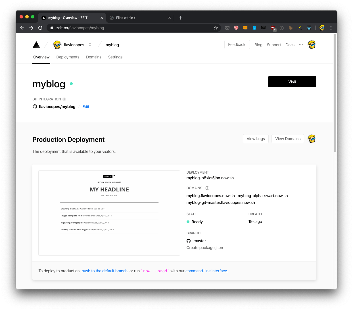Bookmark page with the star icon
Viewport: 353px width, 310px height.
click(x=216, y=28)
